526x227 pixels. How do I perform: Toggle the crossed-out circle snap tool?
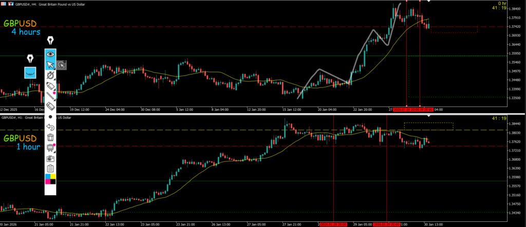click(50, 75)
